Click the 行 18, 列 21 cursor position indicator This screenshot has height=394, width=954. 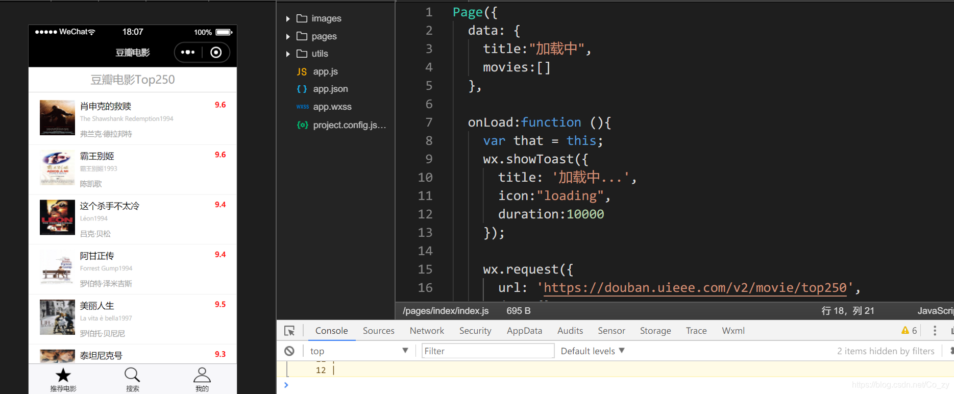click(x=848, y=311)
